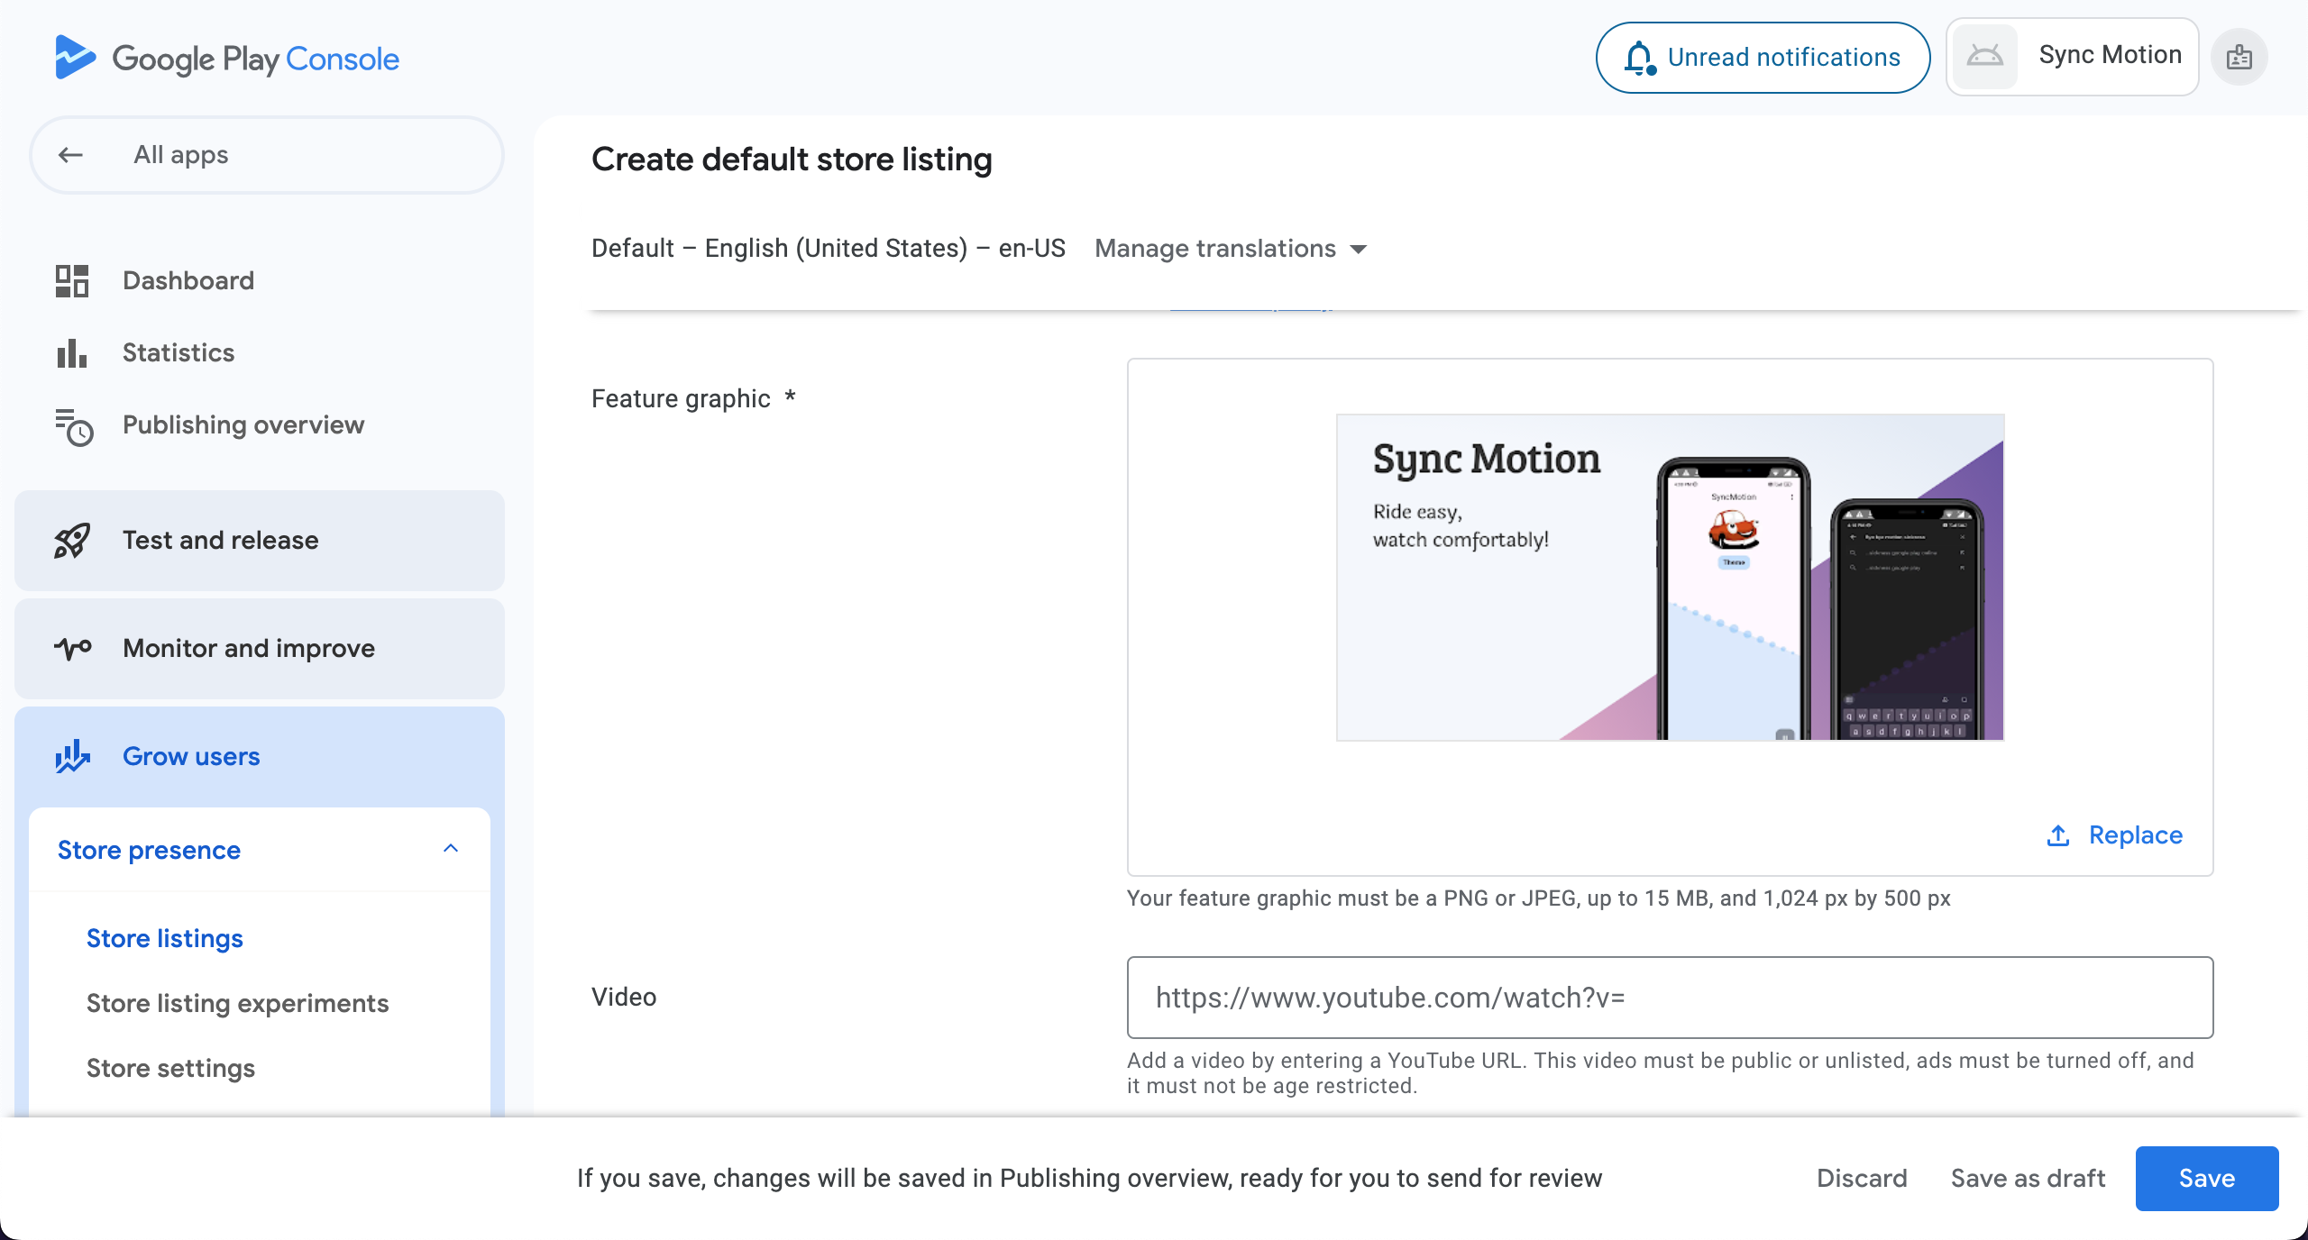Click Save as draft
2308x1240 pixels.
[2028, 1178]
